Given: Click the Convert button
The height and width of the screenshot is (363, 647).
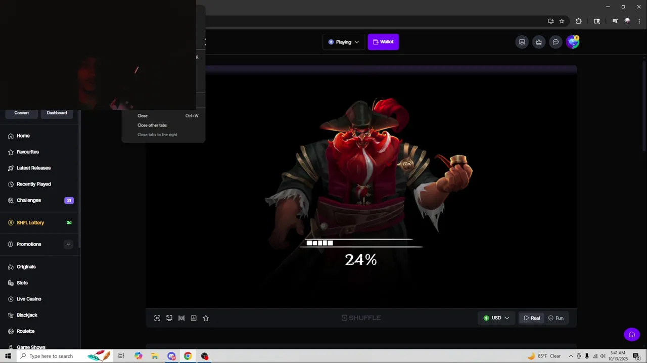Looking at the screenshot, I should point(22,113).
